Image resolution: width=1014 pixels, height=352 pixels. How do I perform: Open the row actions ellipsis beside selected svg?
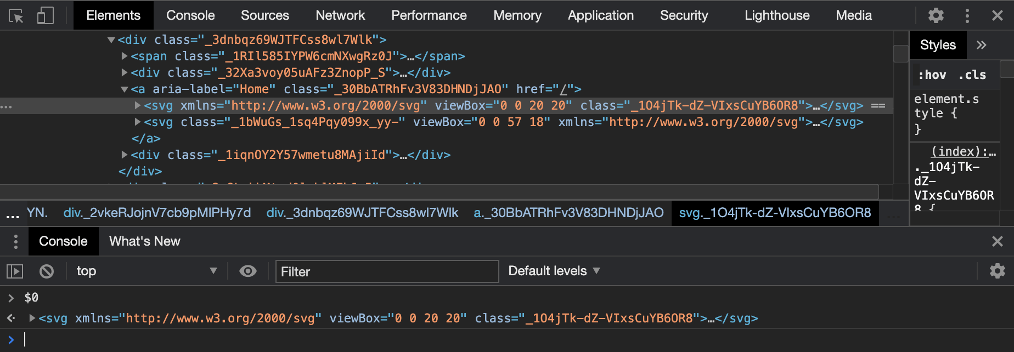pyautogui.click(x=6, y=106)
